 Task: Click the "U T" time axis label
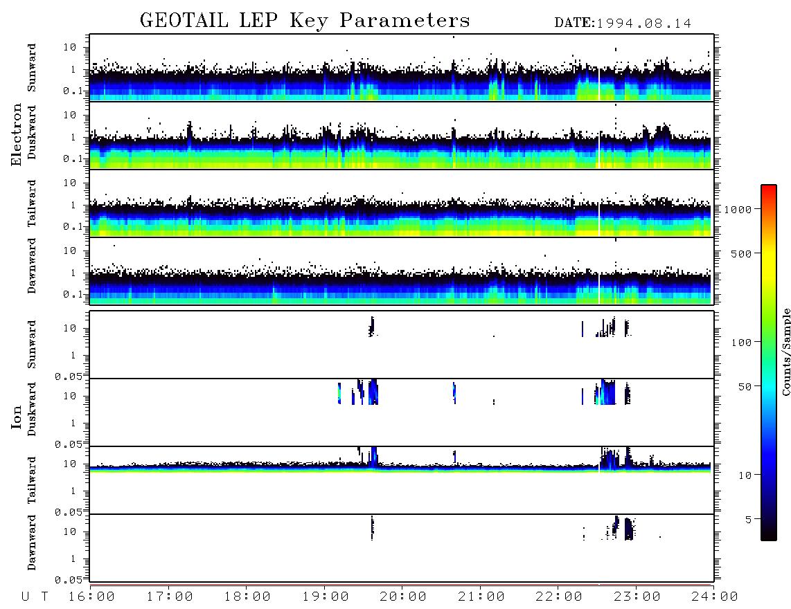coord(35,597)
